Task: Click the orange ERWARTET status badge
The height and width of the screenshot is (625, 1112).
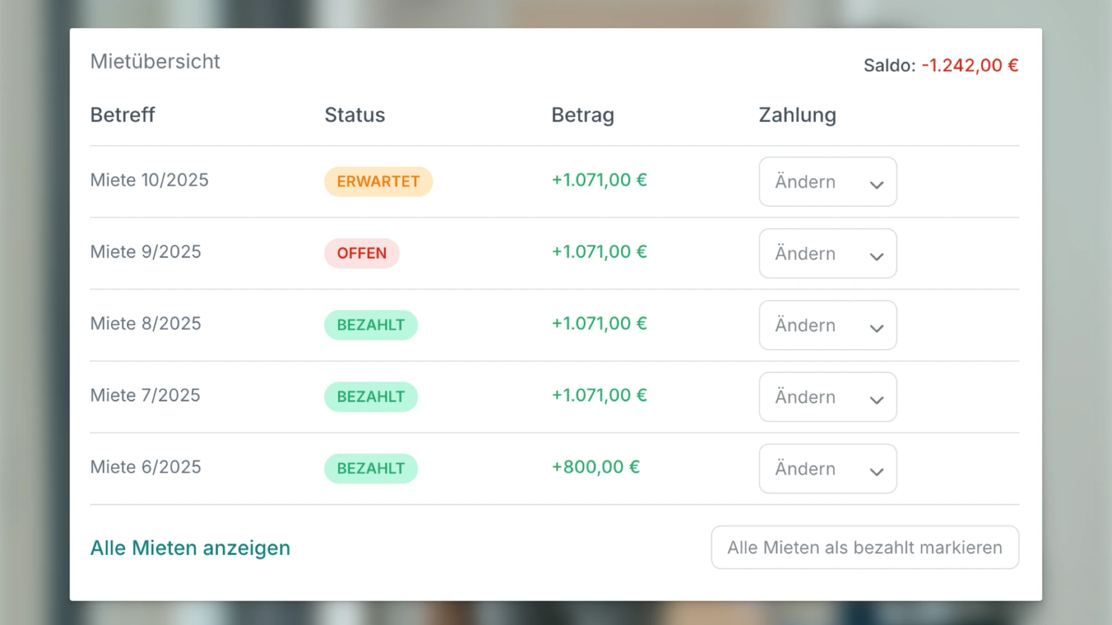Action: [378, 182]
